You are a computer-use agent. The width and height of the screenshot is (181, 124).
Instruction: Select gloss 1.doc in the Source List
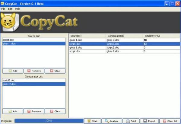[34, 43]
